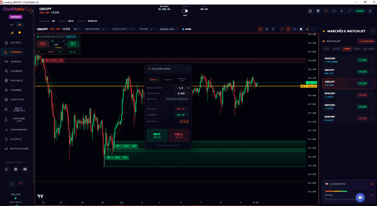Filter watchlist by CRYPTO tab
The width and height of the screenshot is (377, 206).
[336, 49]
